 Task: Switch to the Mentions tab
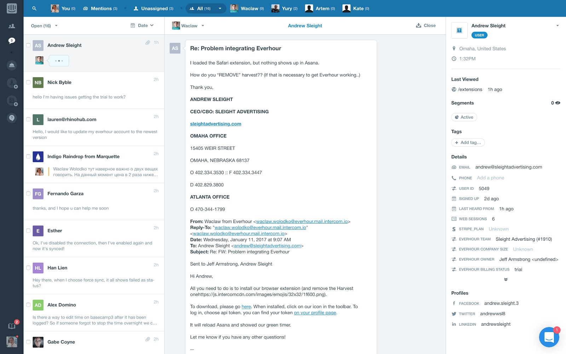[x=100, y=8]
